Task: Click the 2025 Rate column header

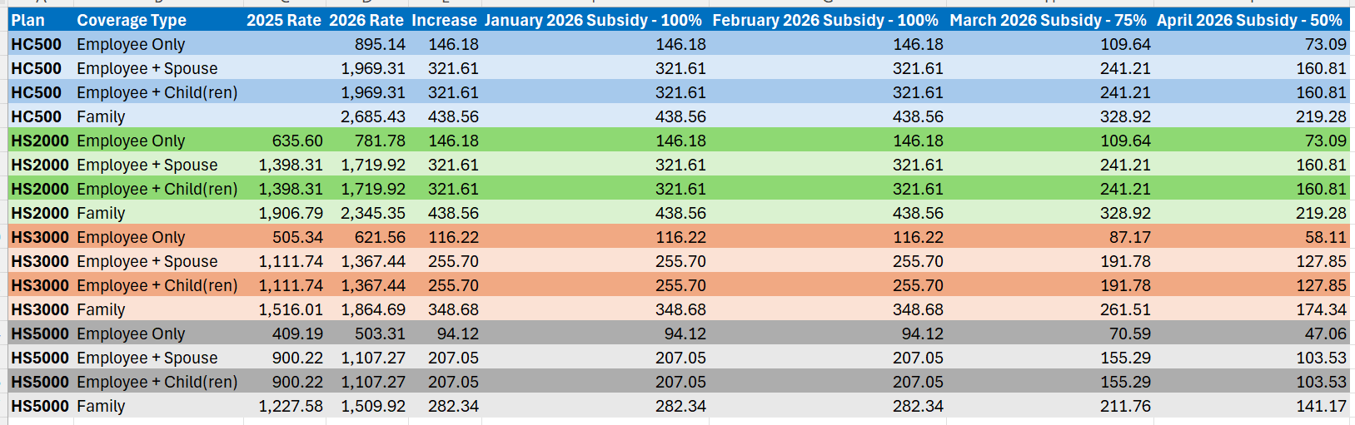Action: click(x=284, y=20)
